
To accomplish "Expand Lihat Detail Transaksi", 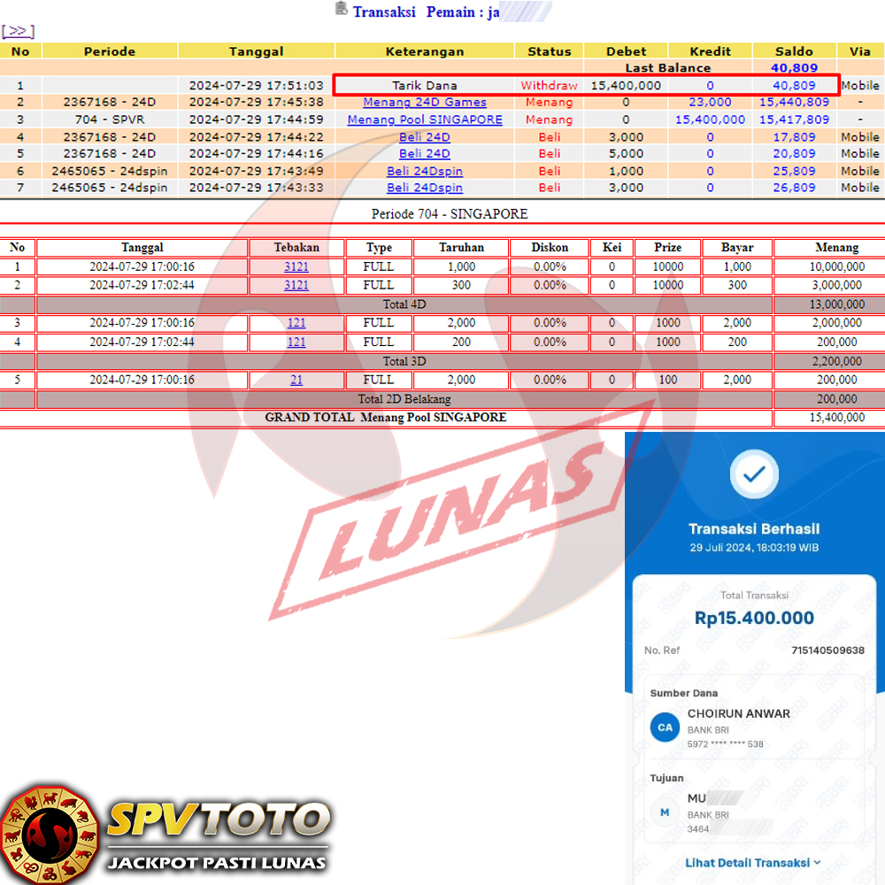I will click(752, 862).
